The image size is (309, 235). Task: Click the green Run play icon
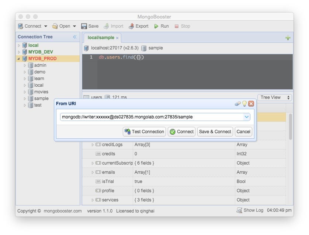coord(156,26)
